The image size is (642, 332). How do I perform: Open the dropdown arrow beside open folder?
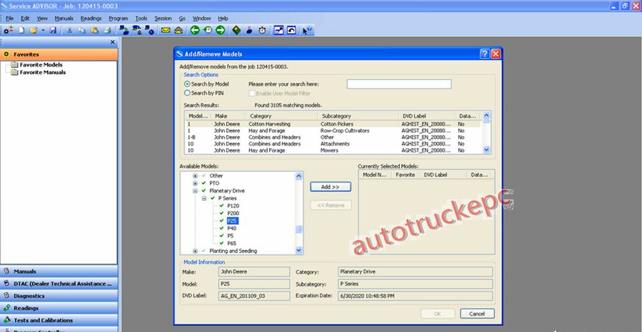tap(42, 30)
